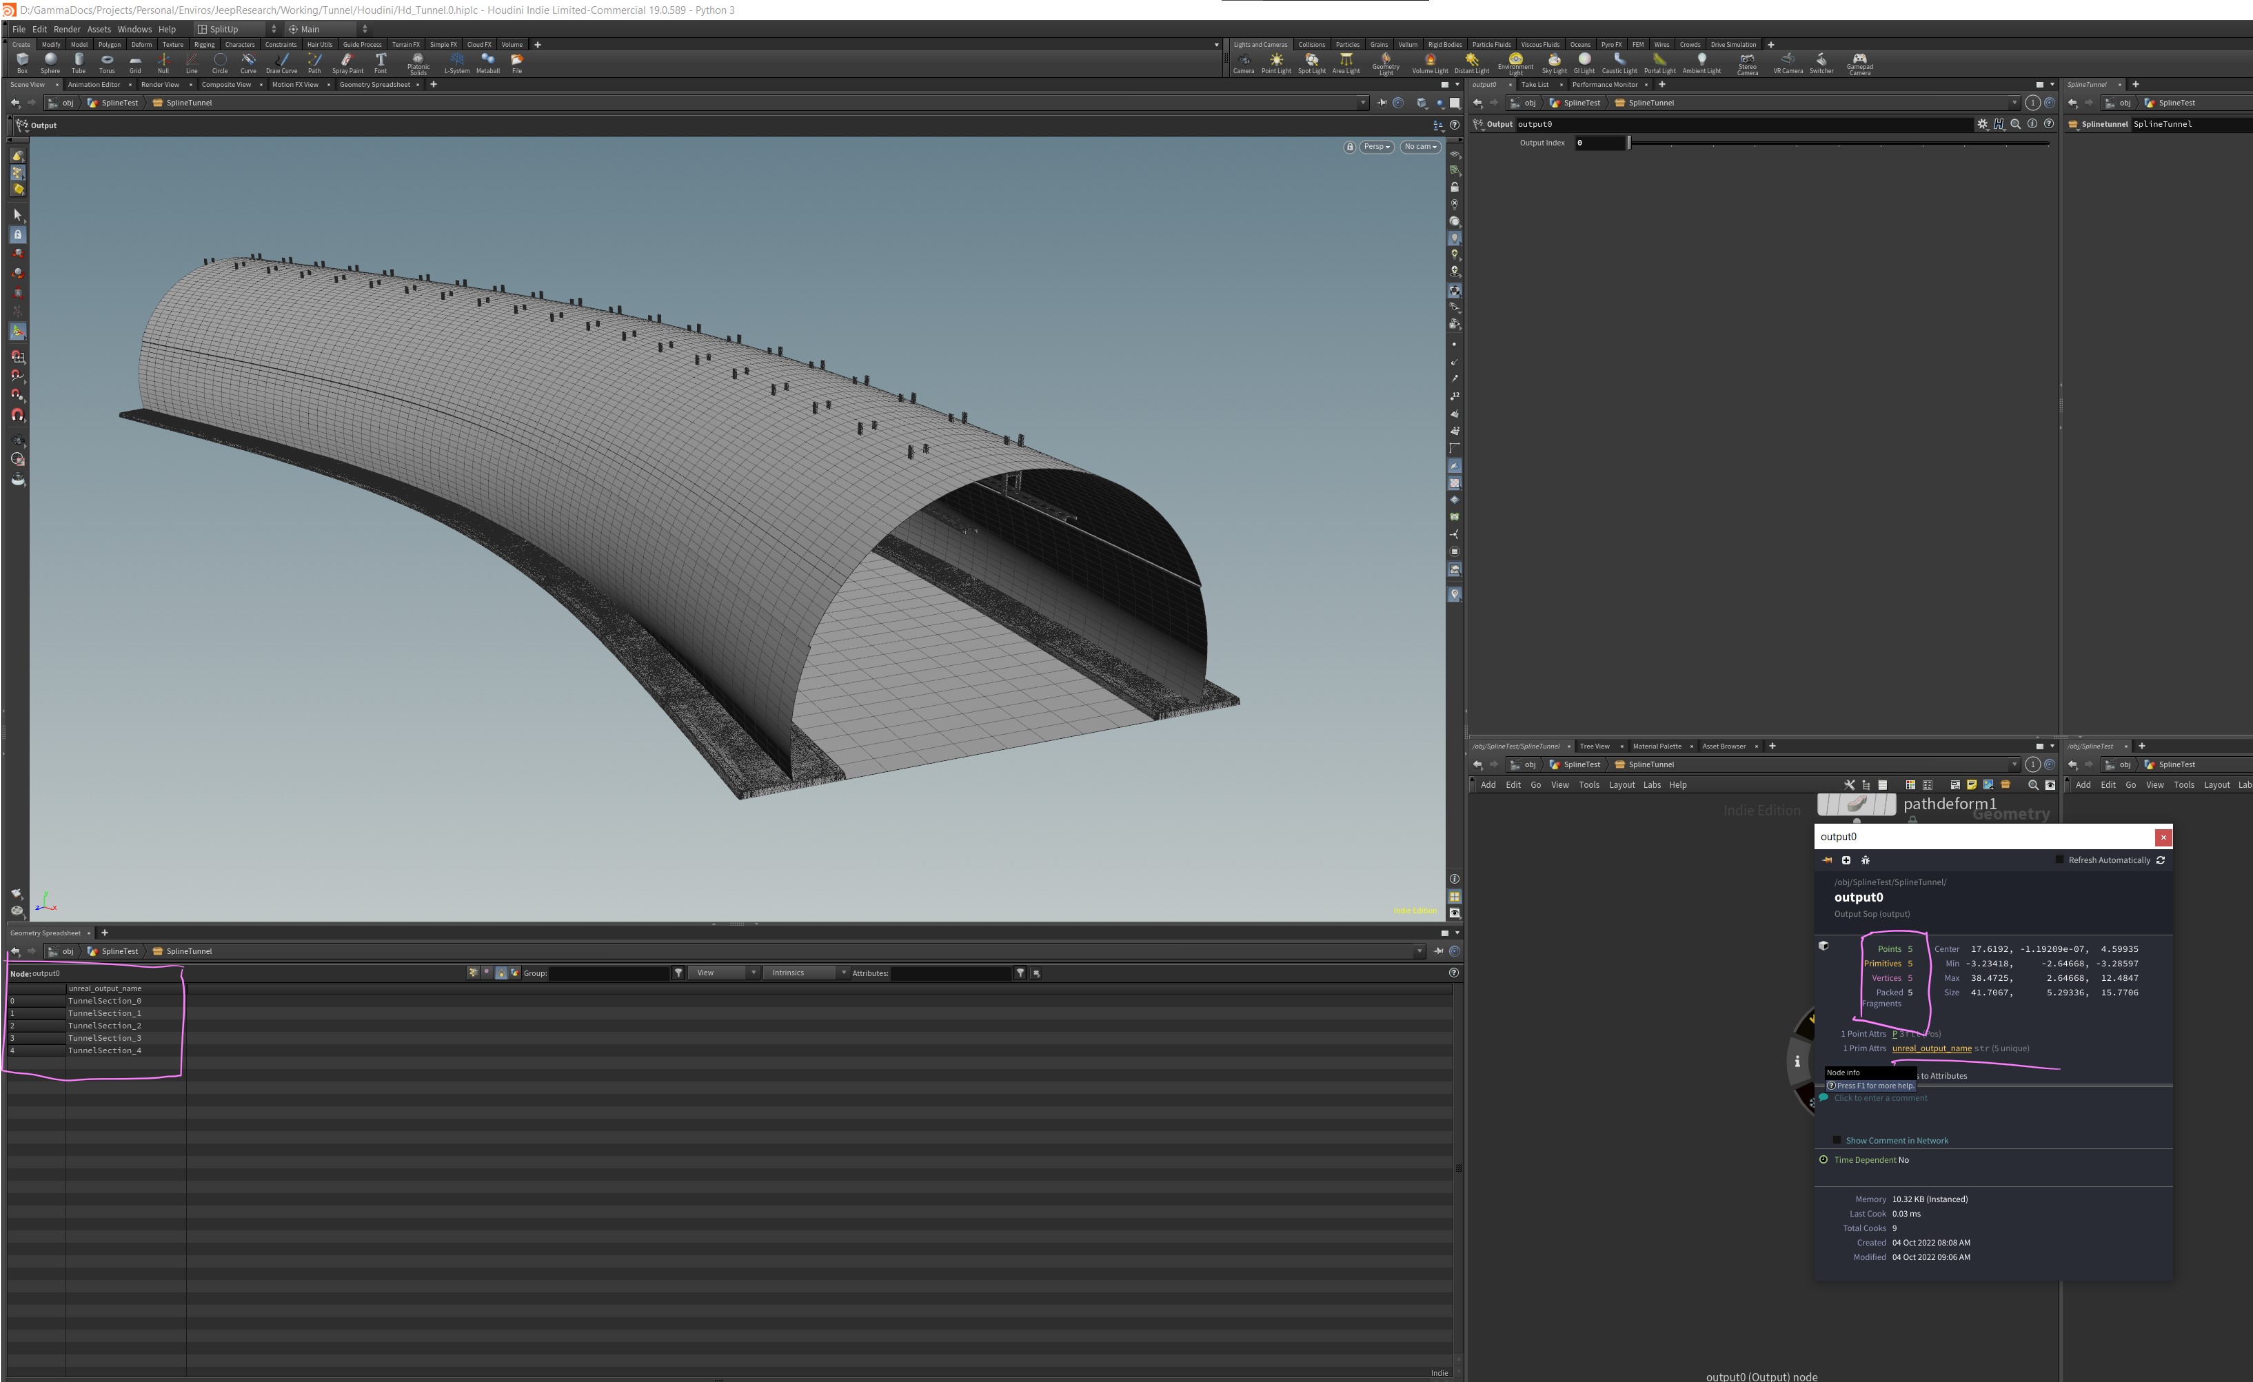2253x1382 pixels.
Task: Add a Stereo Camera from the shelf
Action: (x=1748, y=64)
